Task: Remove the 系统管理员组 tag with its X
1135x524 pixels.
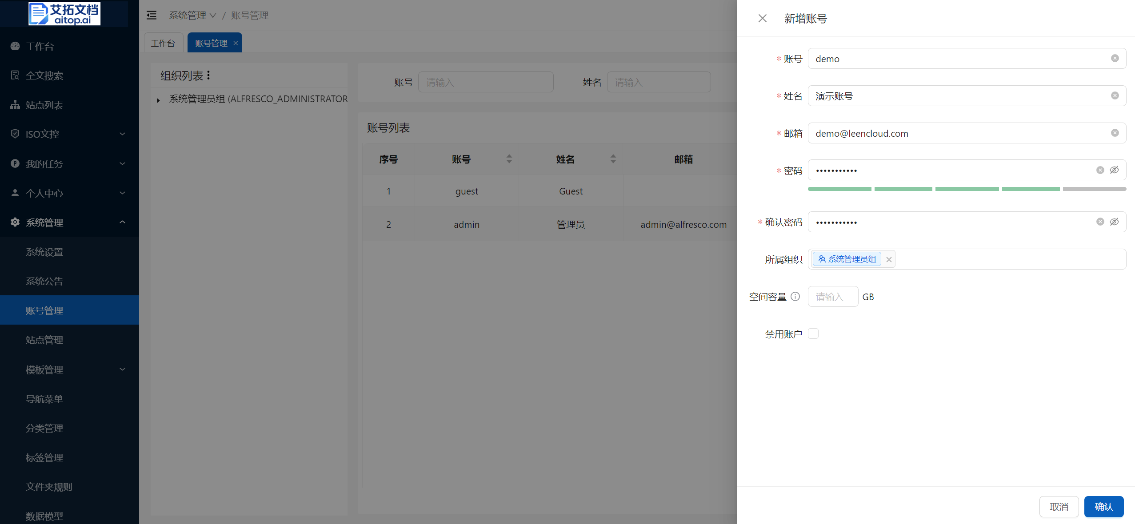Action: coord(888,259)
